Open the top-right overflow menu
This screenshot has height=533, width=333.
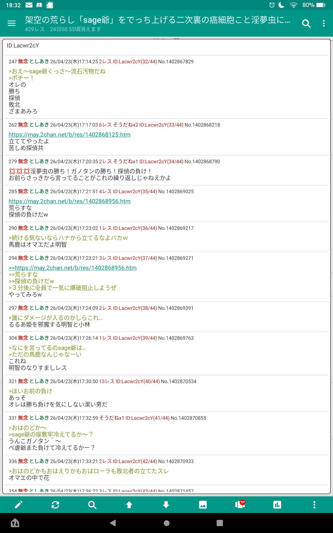point(324,24)
